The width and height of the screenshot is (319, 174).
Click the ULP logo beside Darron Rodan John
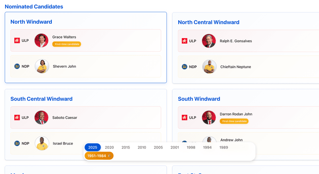point(185,118)
